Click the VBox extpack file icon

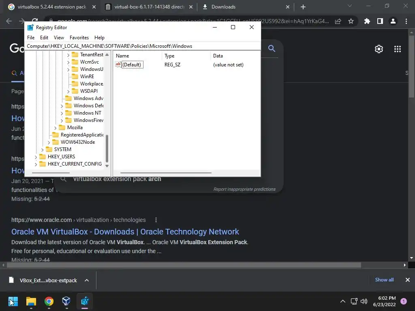pos(11,280)
